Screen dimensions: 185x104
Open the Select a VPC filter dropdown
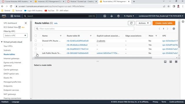[x=16, y=36]
